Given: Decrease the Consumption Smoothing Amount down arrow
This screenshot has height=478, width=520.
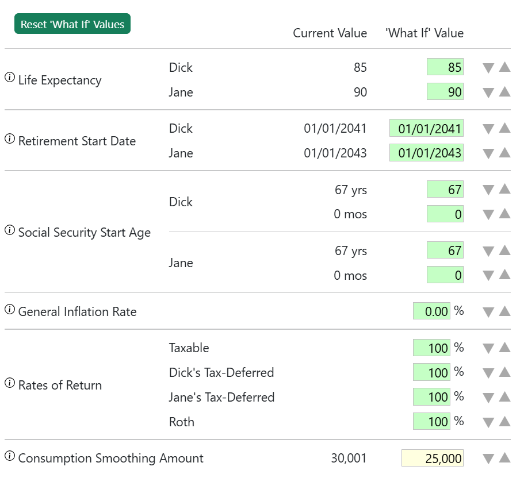Looking at the screenshot, I should pyautogui.click(x=488, y=458).
